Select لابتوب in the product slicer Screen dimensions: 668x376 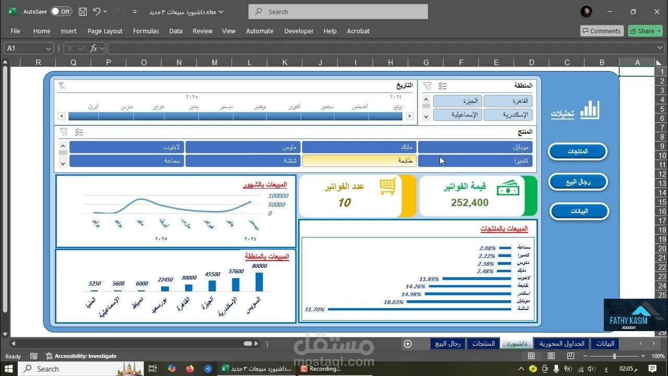(127, 147)
